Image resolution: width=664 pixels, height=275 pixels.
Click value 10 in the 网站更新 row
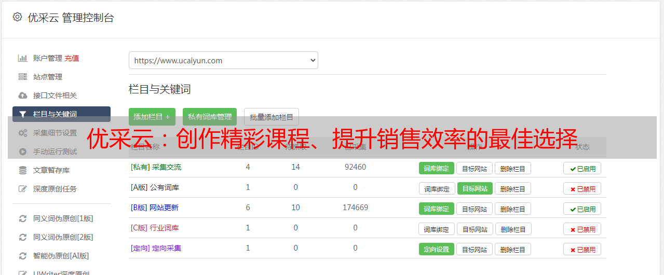click(x=296, y=208)
